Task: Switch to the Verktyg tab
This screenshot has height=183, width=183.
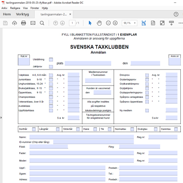Action: 22,14
